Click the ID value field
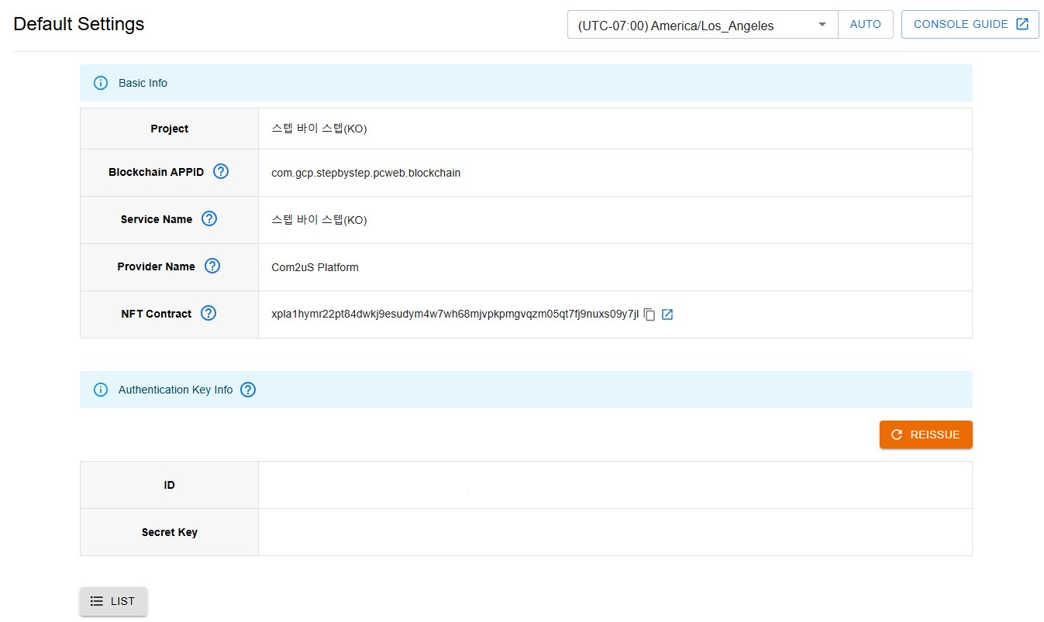The height and width of the screenshot is (622, 1044). pos(614,485)
